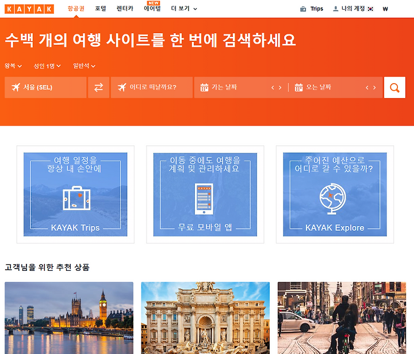414x354 pixels.
Task: Open the 항공권 flights tab
Action: point(76,9)
